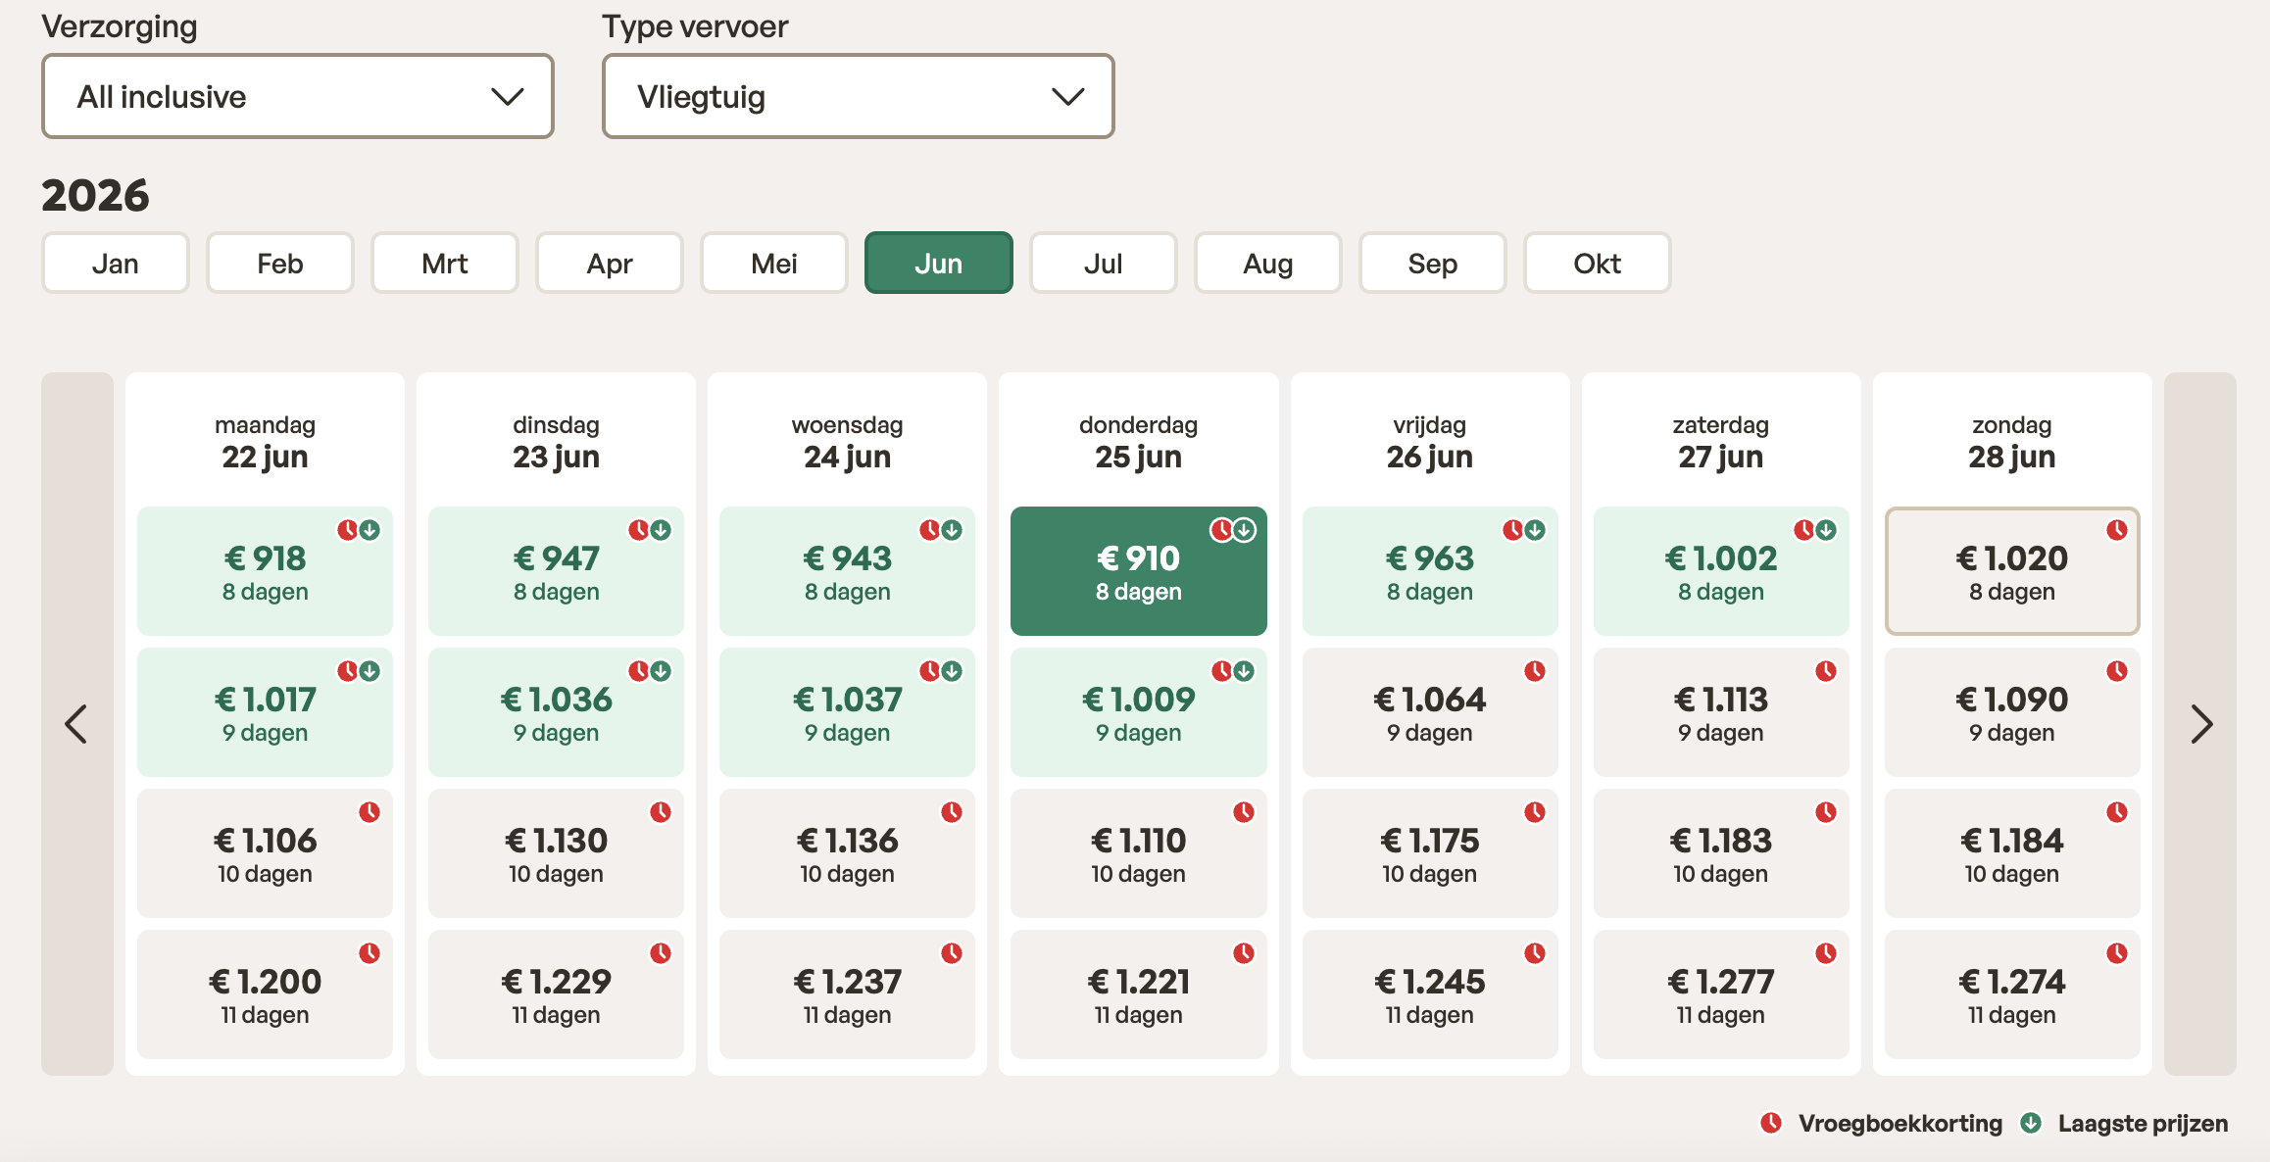The width and height of the screenshot is (2270, 1162).
Task: Select €1.037 9 dagen on 24 jun
Action: (847, 712)
